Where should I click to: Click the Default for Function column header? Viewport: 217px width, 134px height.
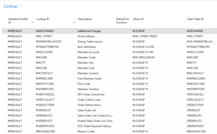pyautogui.click(x=122, y=21)
